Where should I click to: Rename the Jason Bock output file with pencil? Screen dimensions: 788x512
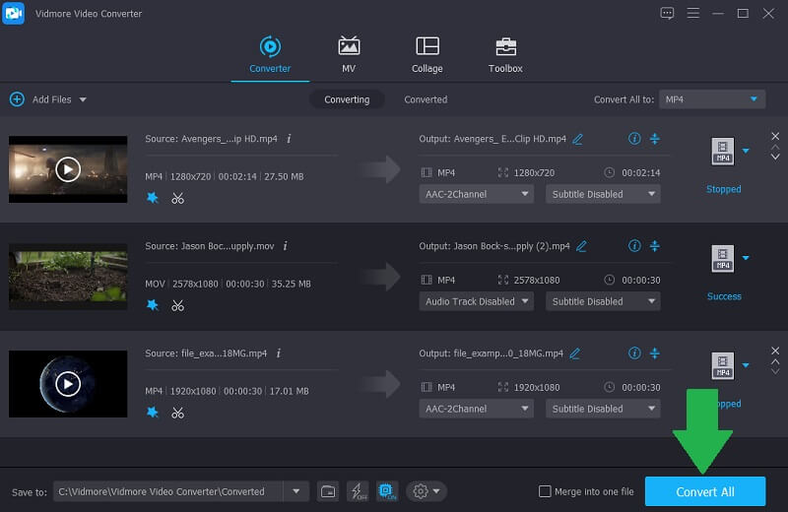point(581,246)
